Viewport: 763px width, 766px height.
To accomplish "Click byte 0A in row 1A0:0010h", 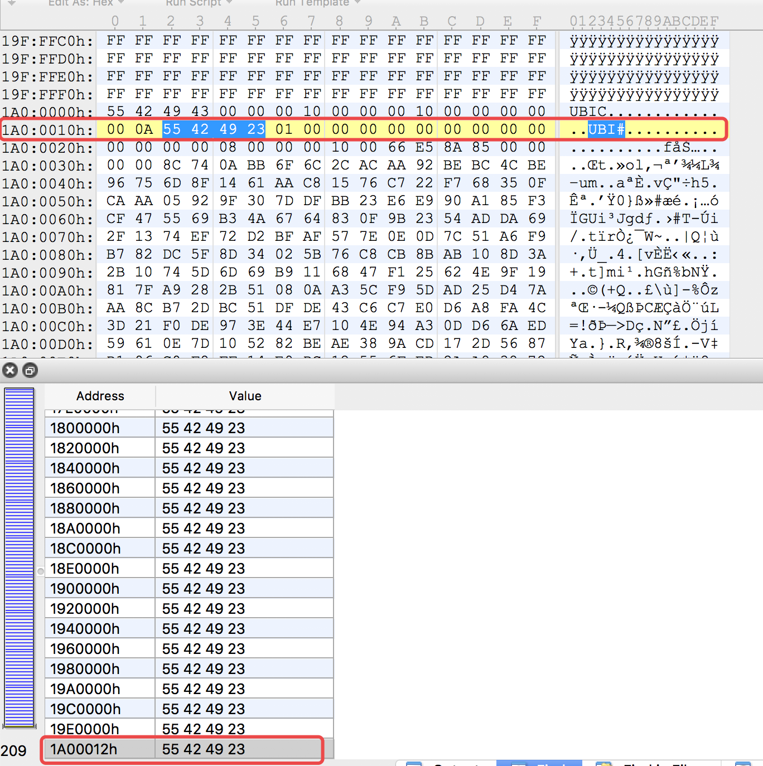I will (x=143, y=129).
